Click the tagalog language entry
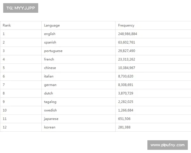The width and height of the screenshot is (191, 153). [x=50, y=102]
